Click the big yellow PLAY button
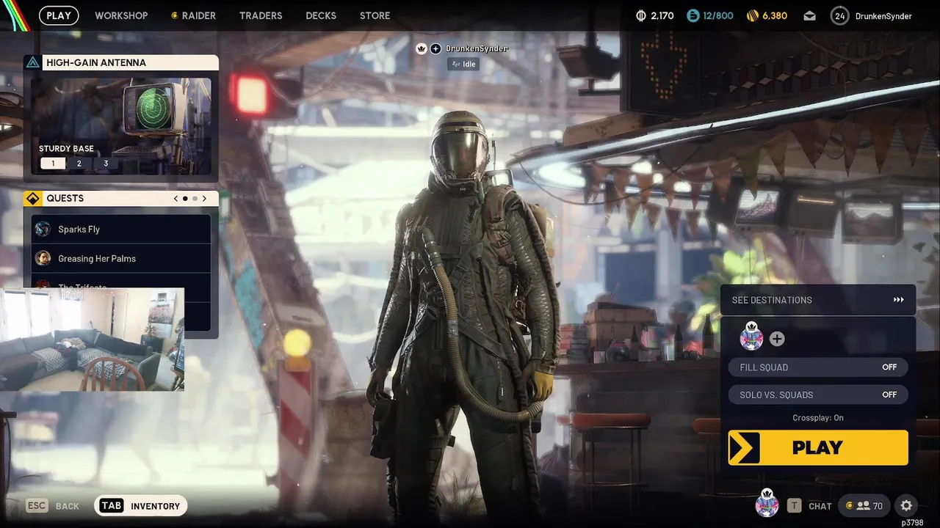Screen dimensions: 940x528 (x=818, y=447)
